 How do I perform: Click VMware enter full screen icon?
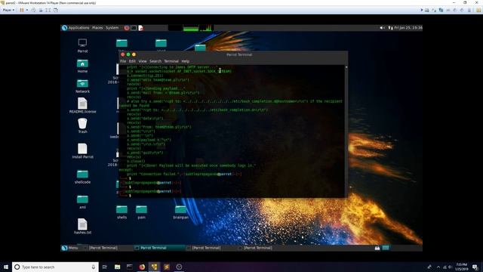click(x=48, y=10)
